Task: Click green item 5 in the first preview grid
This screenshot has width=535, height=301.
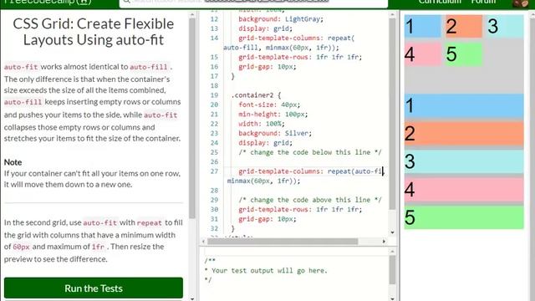Action: coord(464,54)
